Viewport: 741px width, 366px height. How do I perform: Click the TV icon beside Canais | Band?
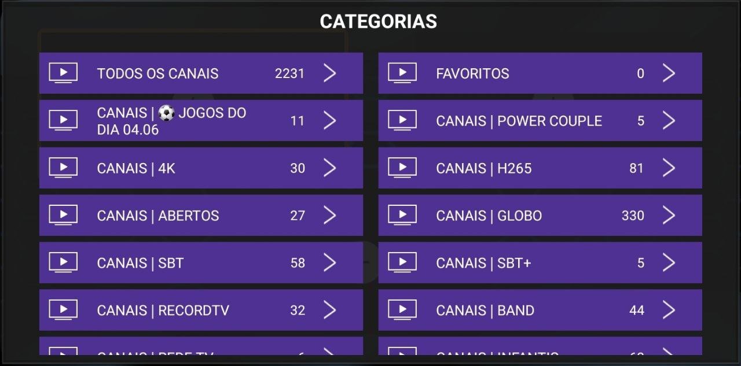(x=402, y=310)
